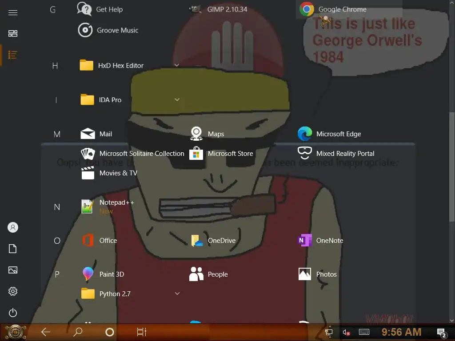Open the user account menu
The width and height of the screenshot is (455, 341).
13,227
